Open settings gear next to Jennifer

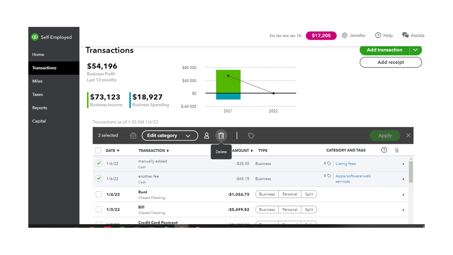point(344,35)
